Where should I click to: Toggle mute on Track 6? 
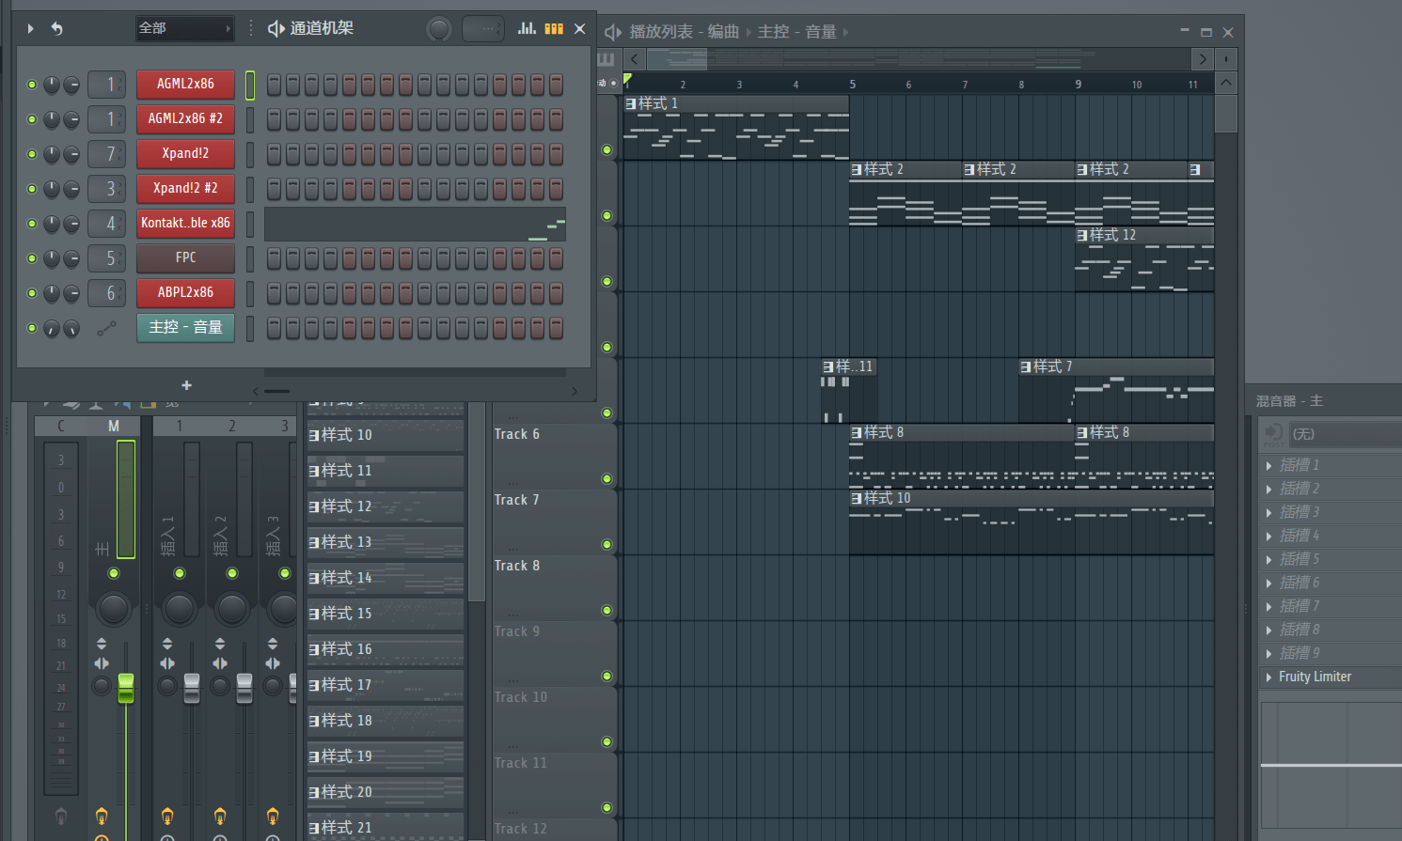click(x=606, y=479)
